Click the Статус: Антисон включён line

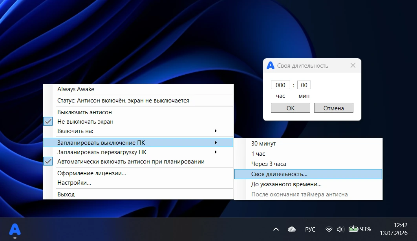138,101
